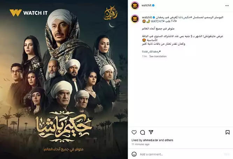The width and height of the screenshot is (233, 159).
Task: Open ahmed.e.br profile from likes
Action: point(151,140)
